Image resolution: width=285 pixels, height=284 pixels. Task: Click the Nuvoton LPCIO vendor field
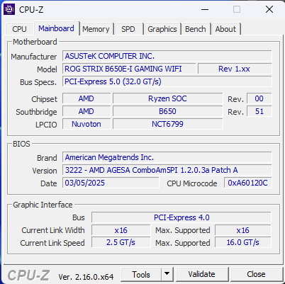(x=86, y=124)
